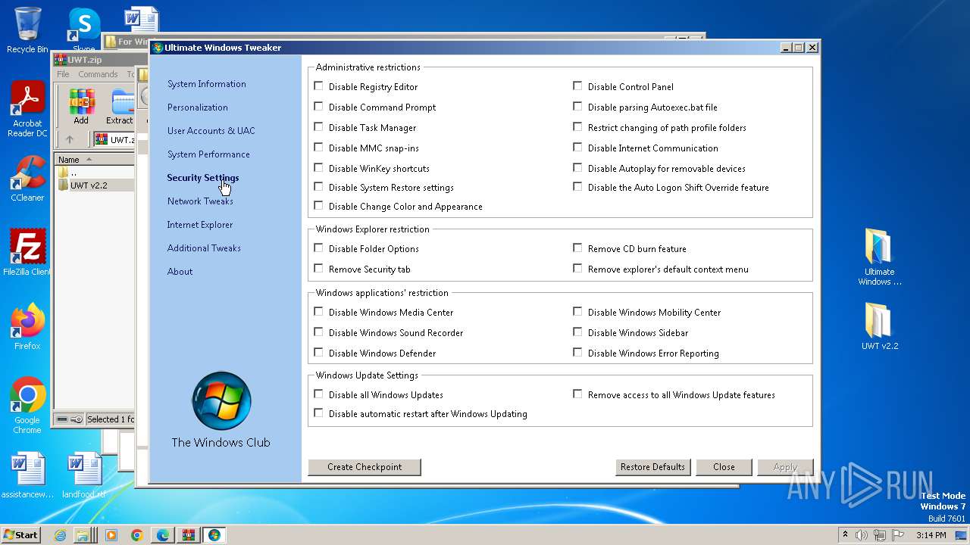Screen dimensions: 970x545
Task: Open the About section
Action: pos(180,272)
